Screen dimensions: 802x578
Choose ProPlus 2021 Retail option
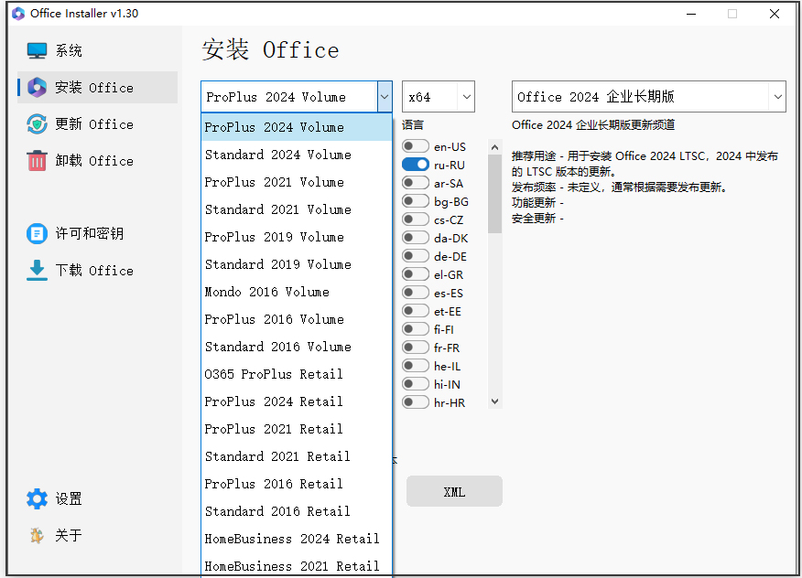[x=297, y=429]
